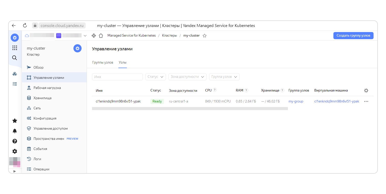Open Пространства имен in the sidebar
Screen dimensions: 386x194
tap(54, 139)
